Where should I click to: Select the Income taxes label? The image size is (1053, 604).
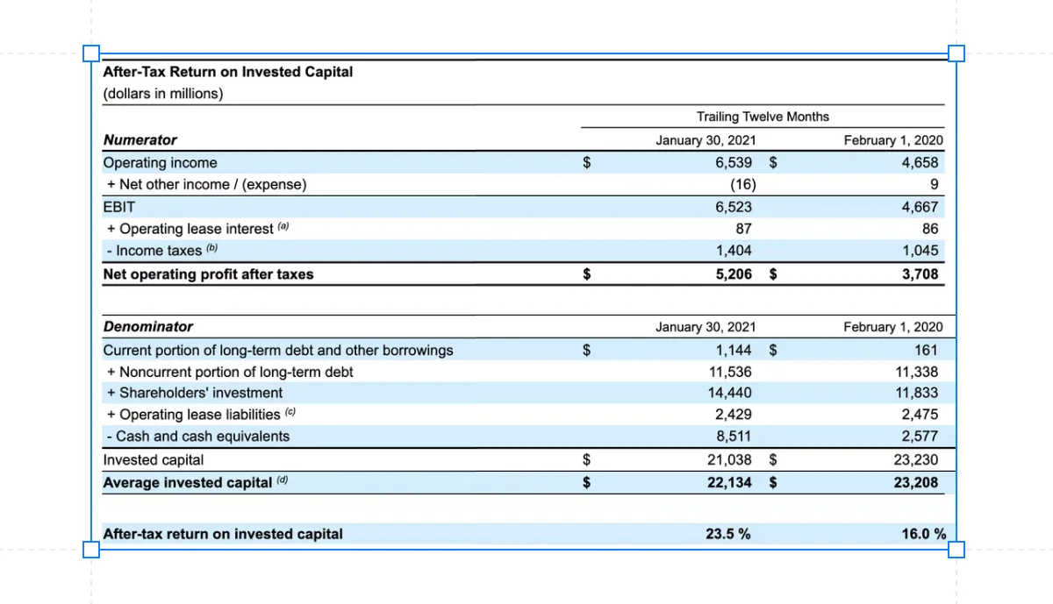coord(161,251)
